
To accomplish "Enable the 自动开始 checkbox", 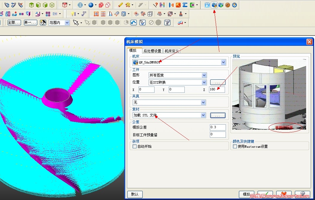I will [135, 147].
